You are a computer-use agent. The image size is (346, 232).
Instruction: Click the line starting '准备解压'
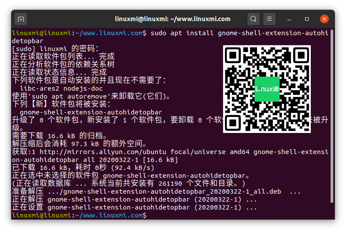(x=156, y=191)
